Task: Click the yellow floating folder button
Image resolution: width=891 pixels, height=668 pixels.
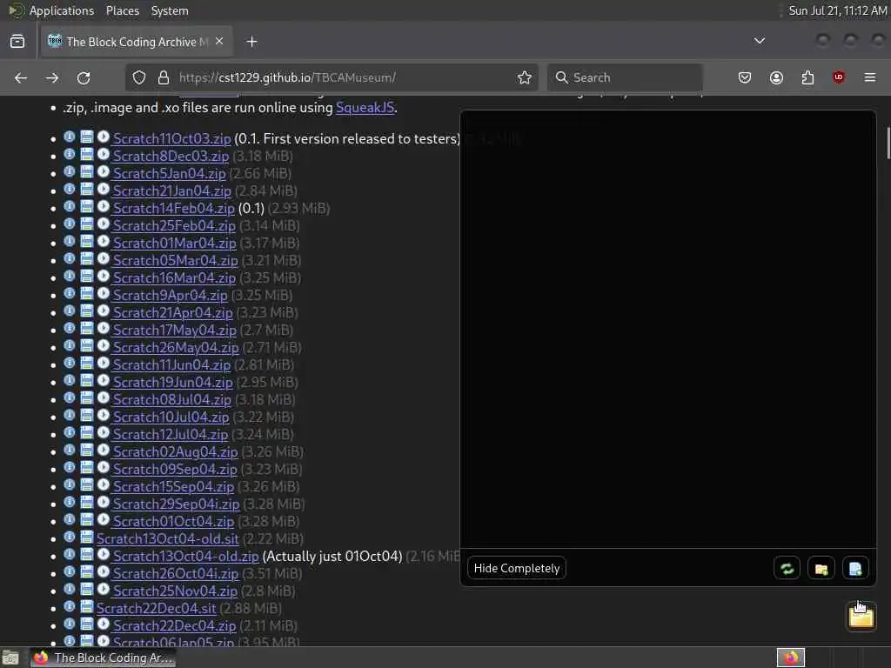Action: click(x=861, y=617)
